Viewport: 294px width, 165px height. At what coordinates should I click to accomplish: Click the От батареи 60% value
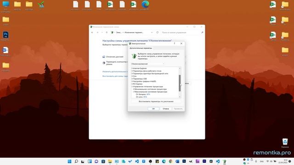point(148,94)
